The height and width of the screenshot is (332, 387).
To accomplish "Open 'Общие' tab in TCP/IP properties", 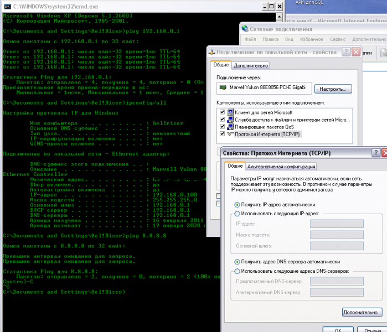I will point(235,166).
